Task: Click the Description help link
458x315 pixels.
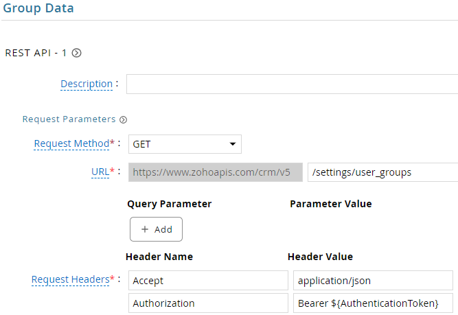Action: pos(87,84)
